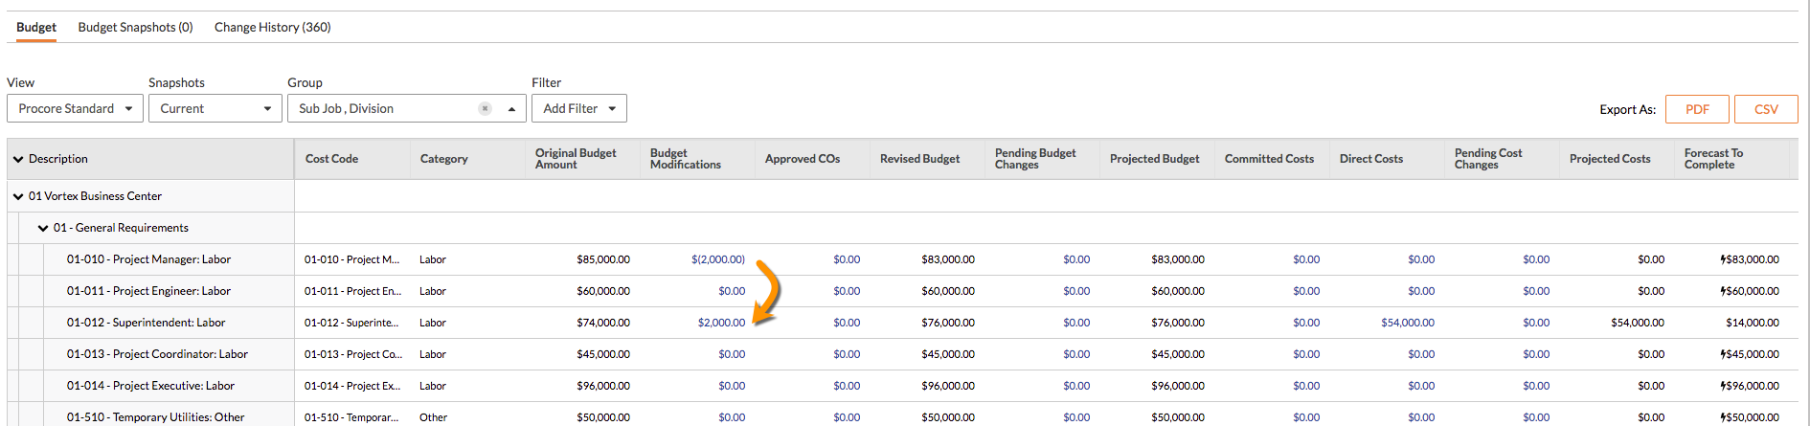Click the 01-012 - Superinte... cost code cell
The height and width of the screenshot is (426, 1810).
[x=351, y=323]
